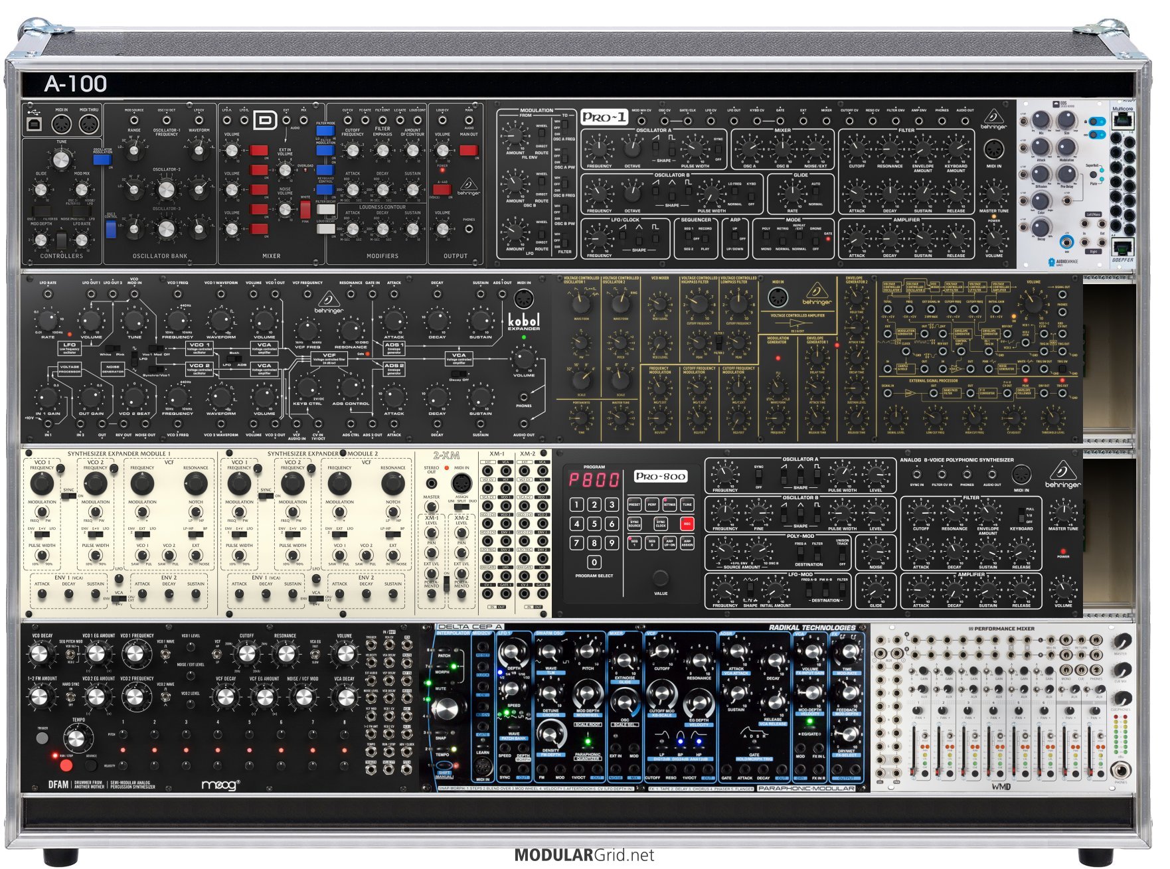
Task: Click the Pro-1 logo badge
Action: tap(604, 118)
